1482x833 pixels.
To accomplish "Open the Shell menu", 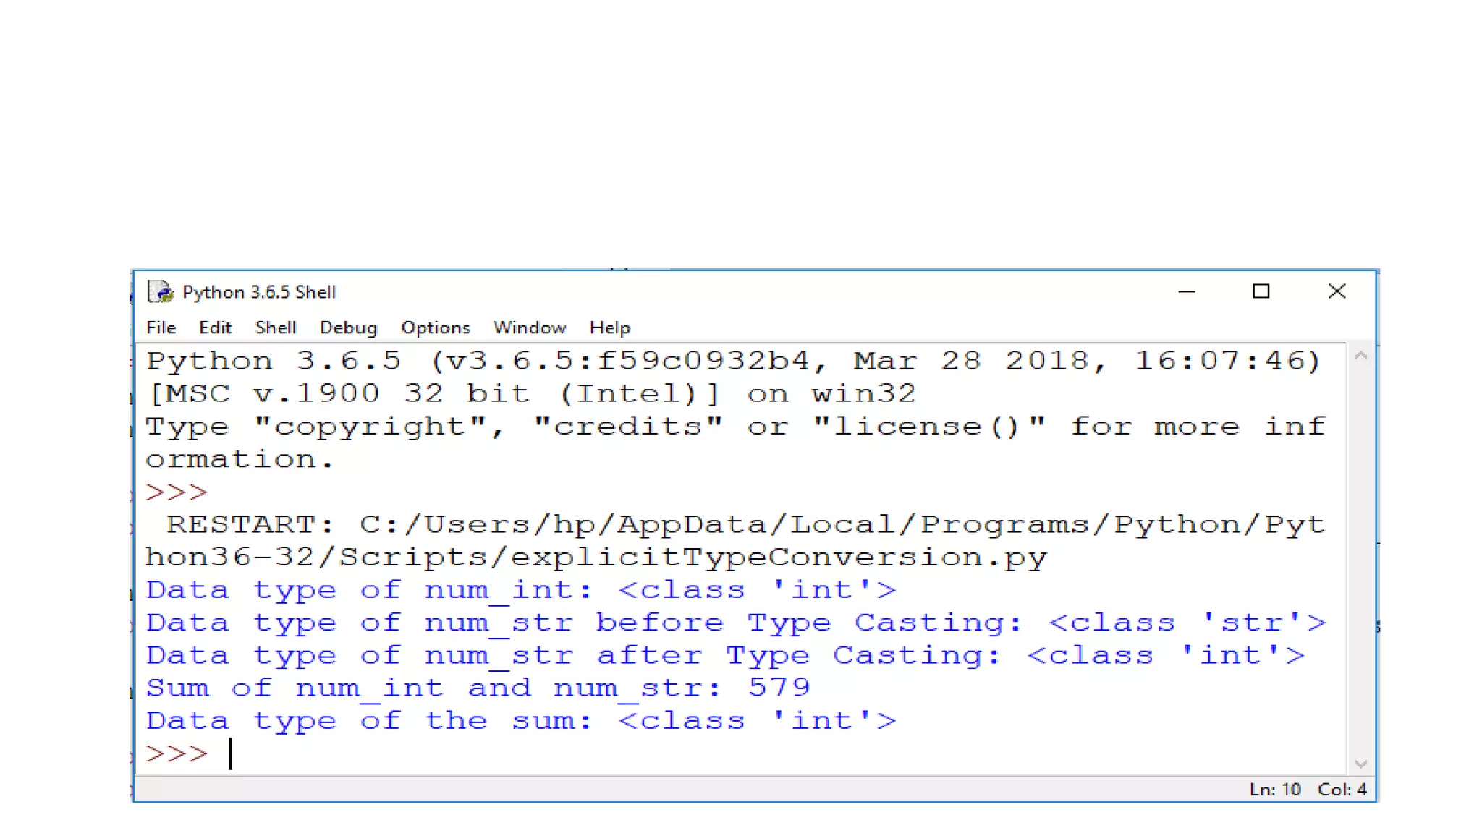I will (276, 328).
